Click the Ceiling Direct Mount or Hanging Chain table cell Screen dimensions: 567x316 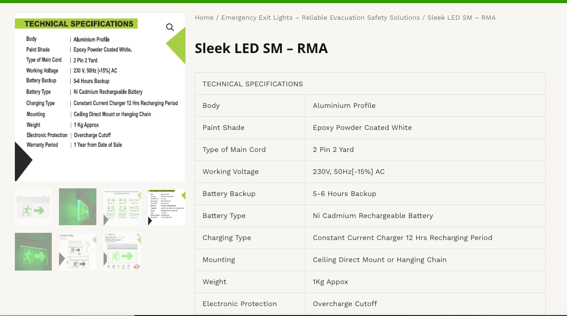click(x=426, y=260)
